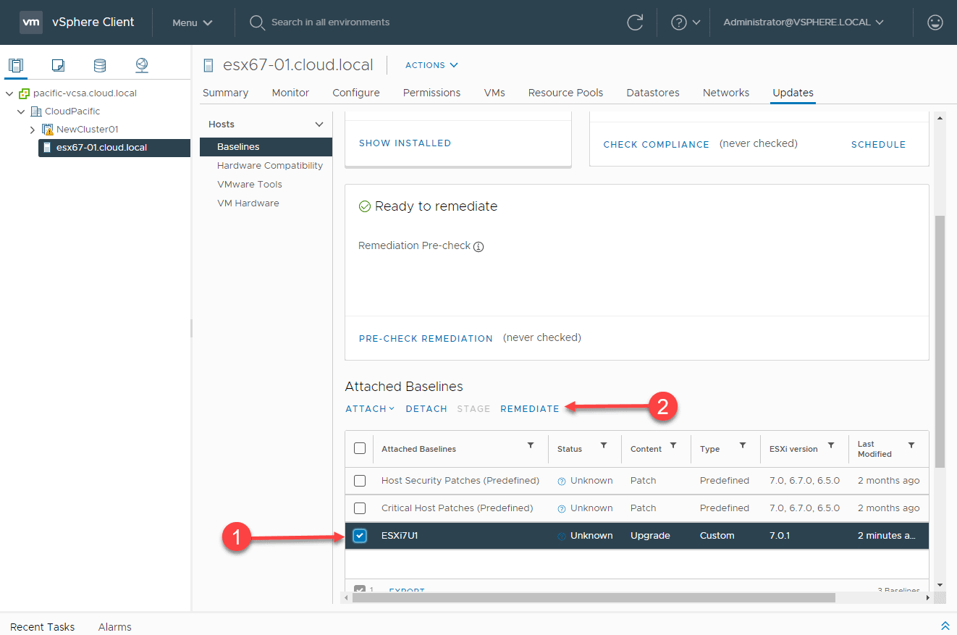957x635 pixels.
Task: Switch to the Summary tab
Action: pos(225,93)
